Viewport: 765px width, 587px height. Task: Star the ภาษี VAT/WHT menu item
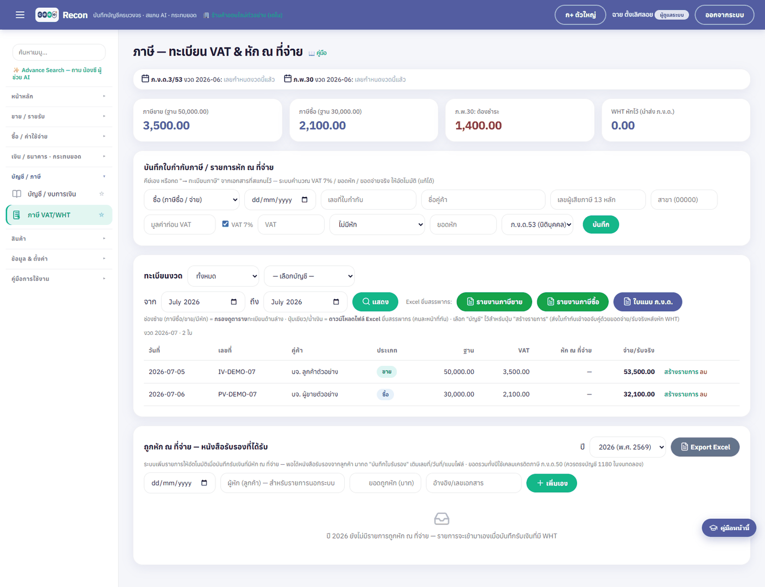[x=102, y=215]
